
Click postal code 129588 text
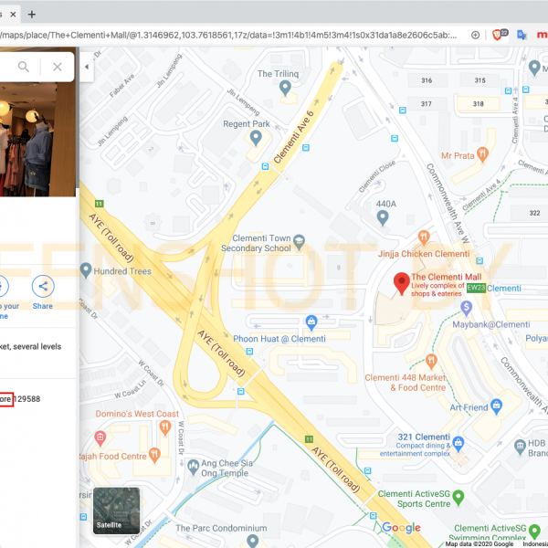[x=26, y=399]
